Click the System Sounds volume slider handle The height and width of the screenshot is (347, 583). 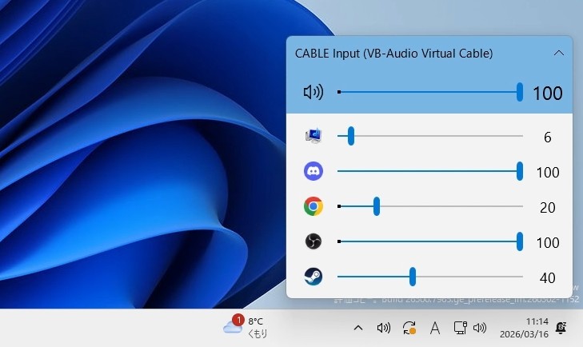[350, 137]
